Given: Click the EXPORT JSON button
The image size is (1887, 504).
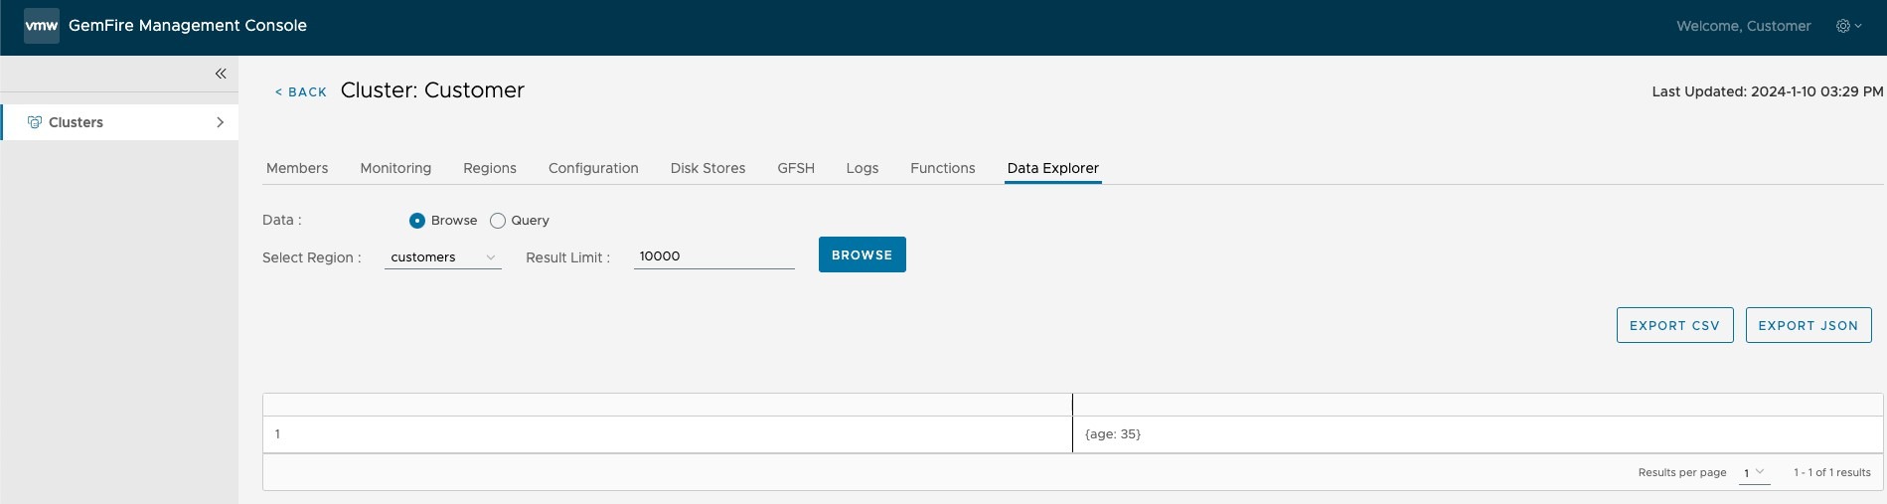Looking at the screenshot, I should pyautogui.click(x=1808, y=325).
